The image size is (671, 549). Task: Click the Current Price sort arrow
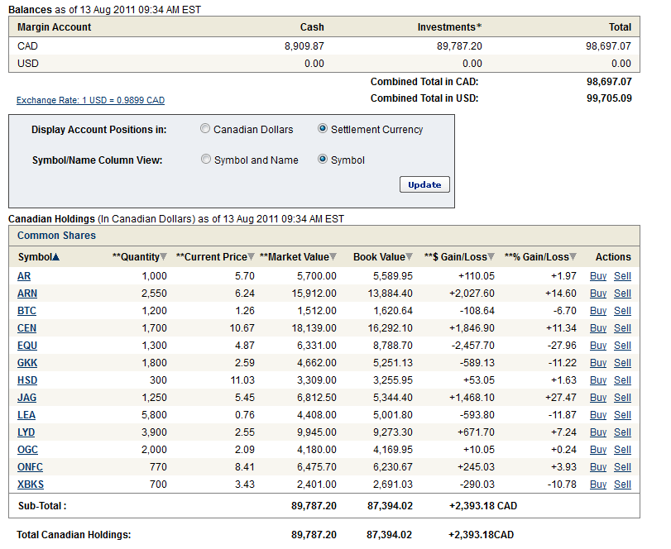(252, 257)
